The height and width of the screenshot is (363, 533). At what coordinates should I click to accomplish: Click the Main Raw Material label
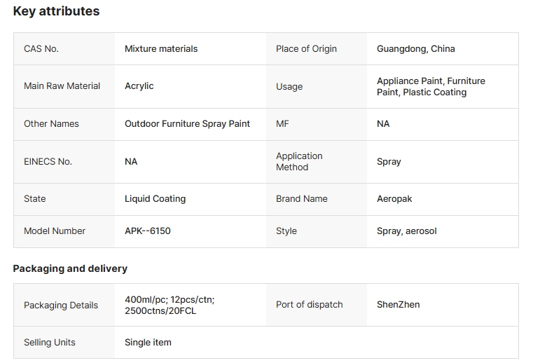(62, 86)
